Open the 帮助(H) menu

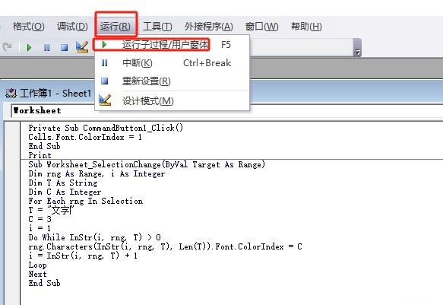pyautogui.click(x=306, y=27)
